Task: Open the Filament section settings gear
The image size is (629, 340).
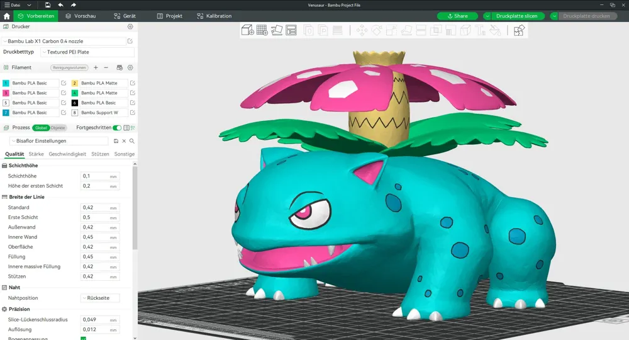Action: (130, 67)
